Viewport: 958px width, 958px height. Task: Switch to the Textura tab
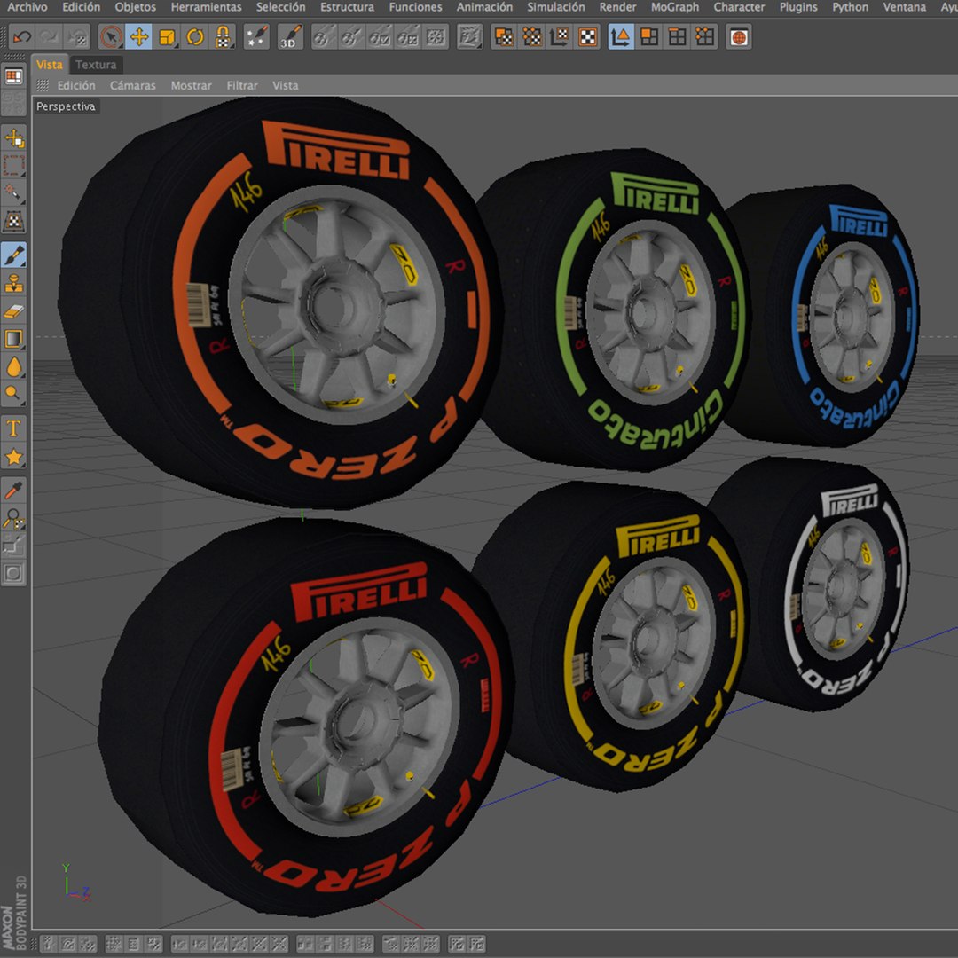pyautogui.click(x=96, y=65)
